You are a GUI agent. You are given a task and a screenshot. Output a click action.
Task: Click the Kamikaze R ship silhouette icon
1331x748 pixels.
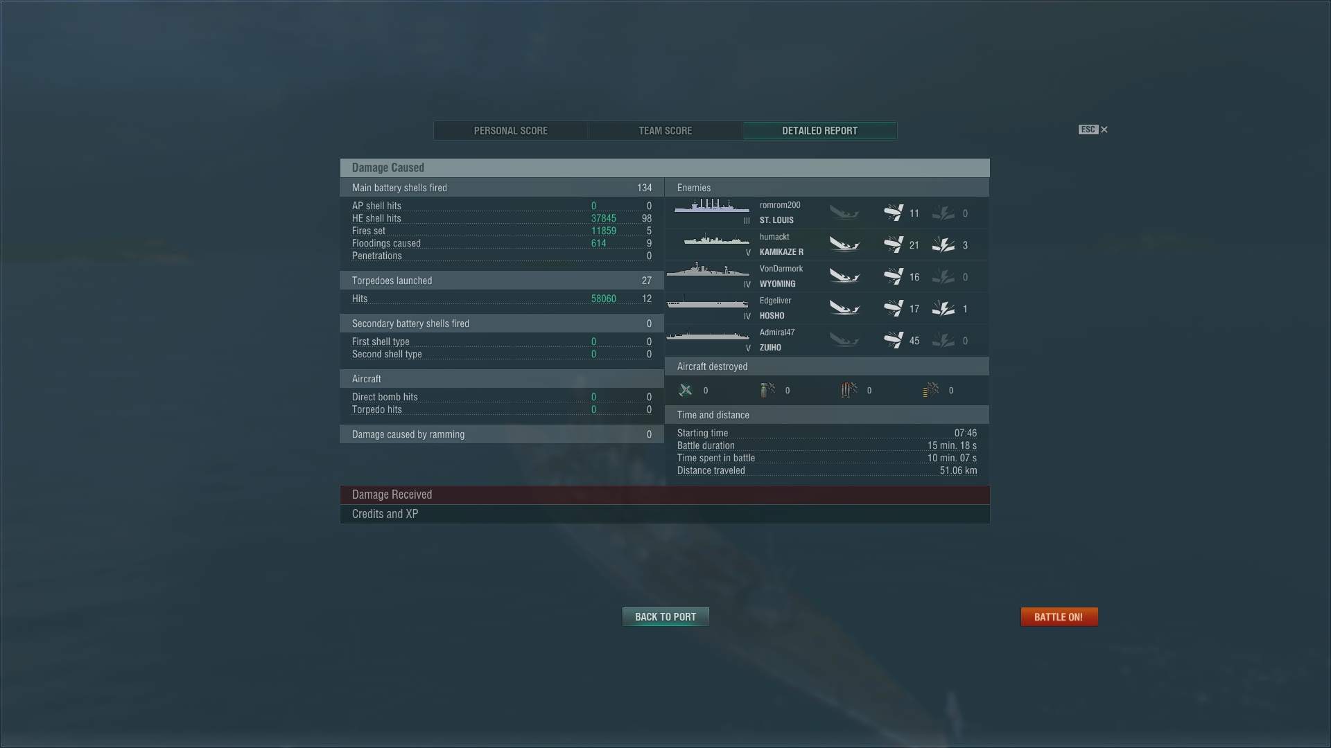tap(717, 239)
